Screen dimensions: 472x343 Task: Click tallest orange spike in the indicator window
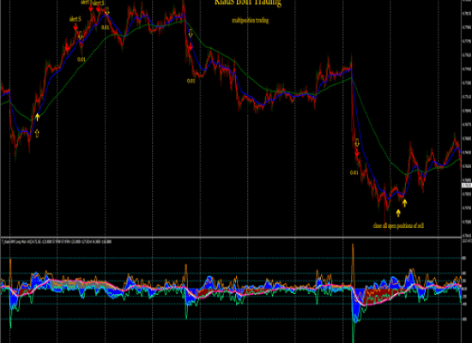coord(353,265)
